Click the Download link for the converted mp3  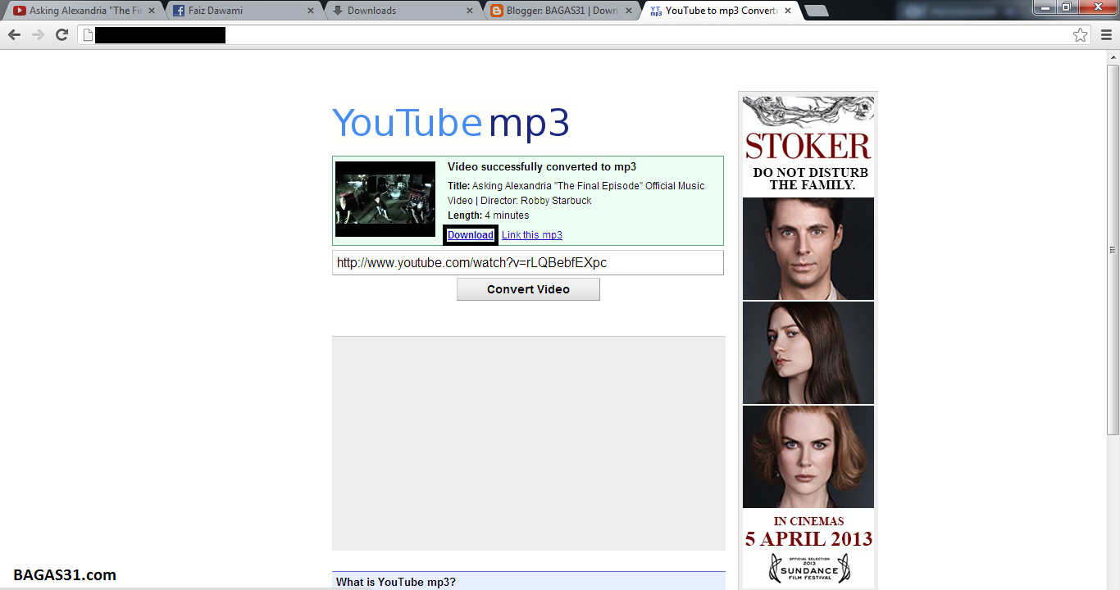470,235
